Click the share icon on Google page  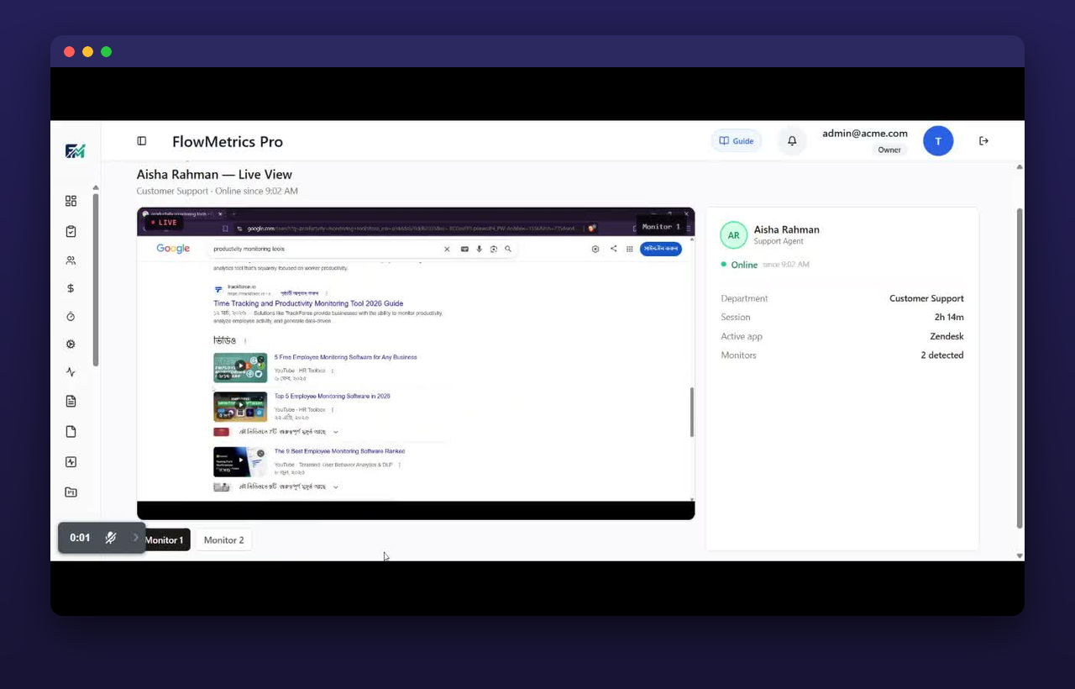pyautogui.click(x=613, y=249)
